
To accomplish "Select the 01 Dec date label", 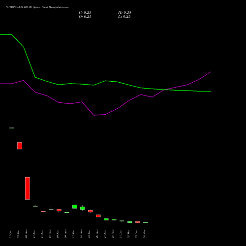I will [121, 234].
